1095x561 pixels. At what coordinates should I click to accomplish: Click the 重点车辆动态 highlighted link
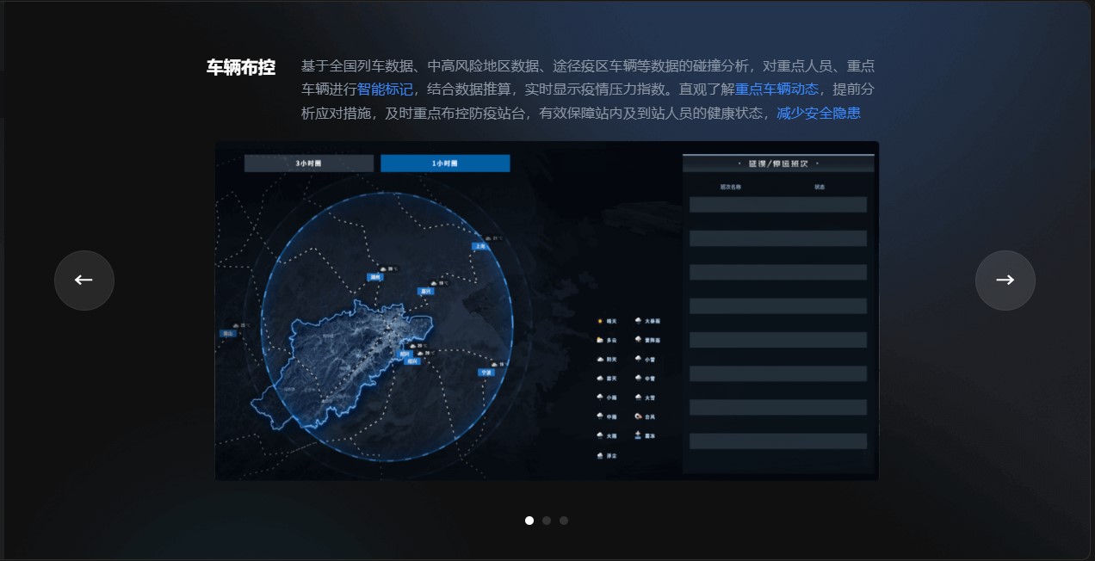776,89
